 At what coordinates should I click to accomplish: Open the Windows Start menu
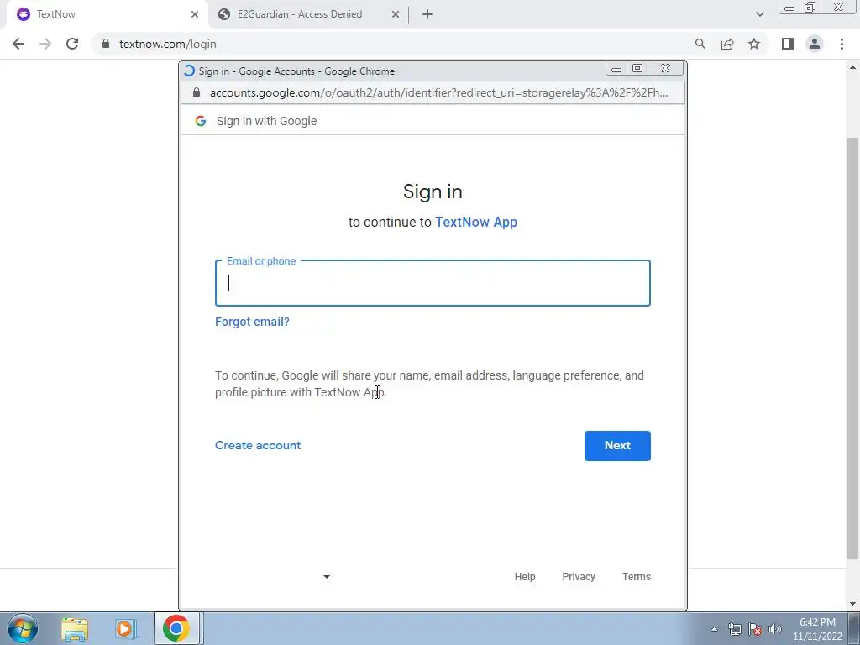23,628
